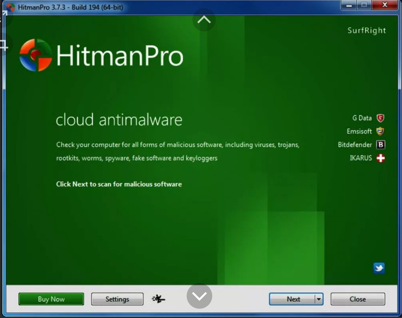Minimize the HitmanPro window
Viewport: 402px width, 318px height.
click(x=349, y=5)
